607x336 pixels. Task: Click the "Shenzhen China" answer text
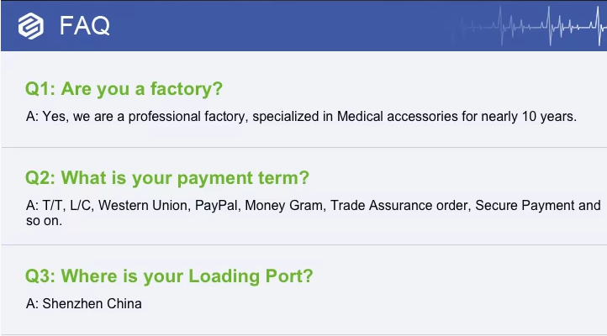[92, 303]
